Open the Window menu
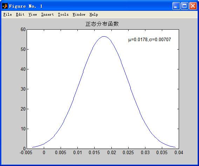199x166 pixels. (79, 15)
